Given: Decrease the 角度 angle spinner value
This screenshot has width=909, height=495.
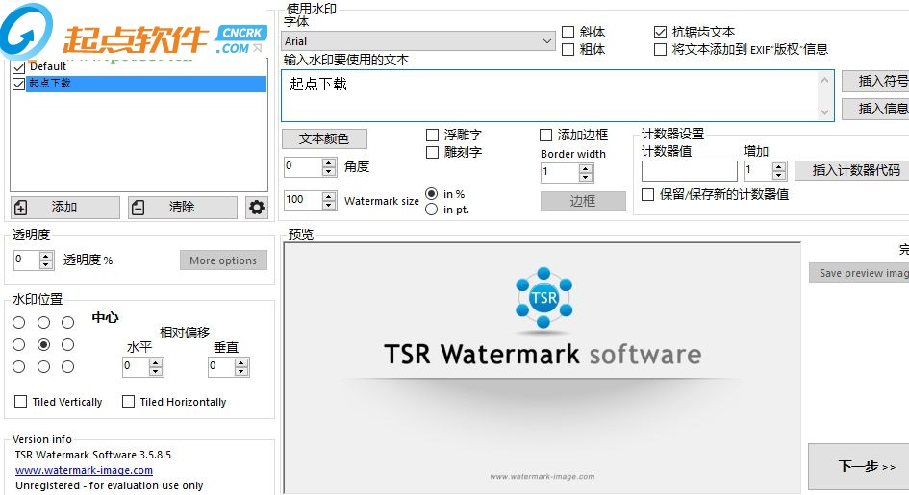Looking at the screenshot, I should 329,171.
